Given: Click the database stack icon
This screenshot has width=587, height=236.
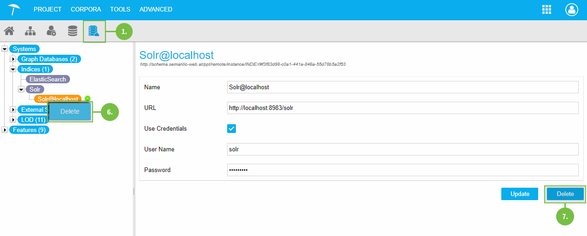Looking at the screenshot, I should [x=72, y=31].
